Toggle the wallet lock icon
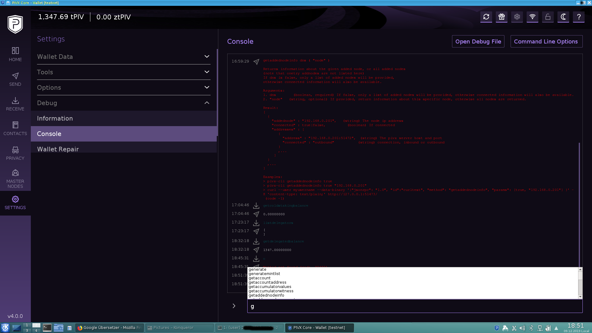This screenshot has width=592, height=333. coord(548,17)
